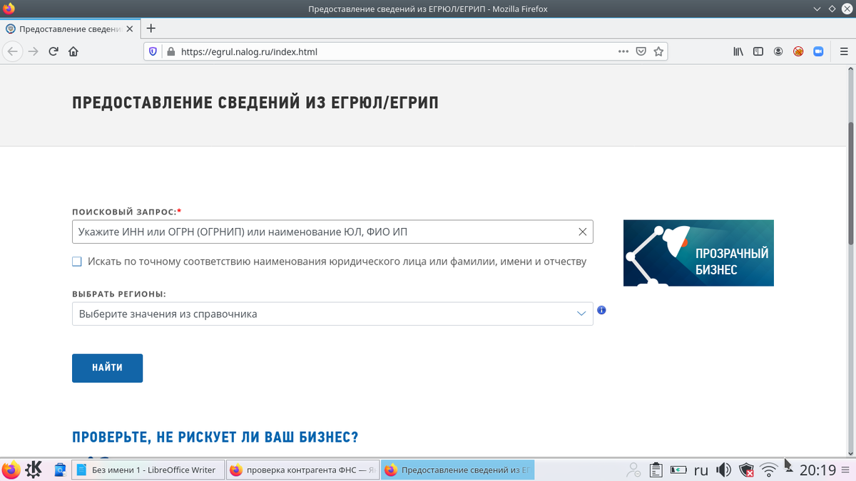The width and height of the screenshot is (856, 481).
Task: Enable exact match search for legal entity name
Action: 76,262
